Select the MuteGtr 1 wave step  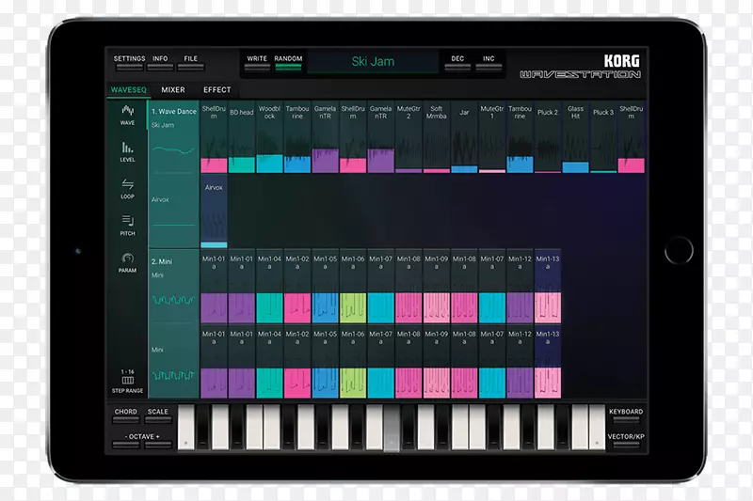click(x=492, y=137)
